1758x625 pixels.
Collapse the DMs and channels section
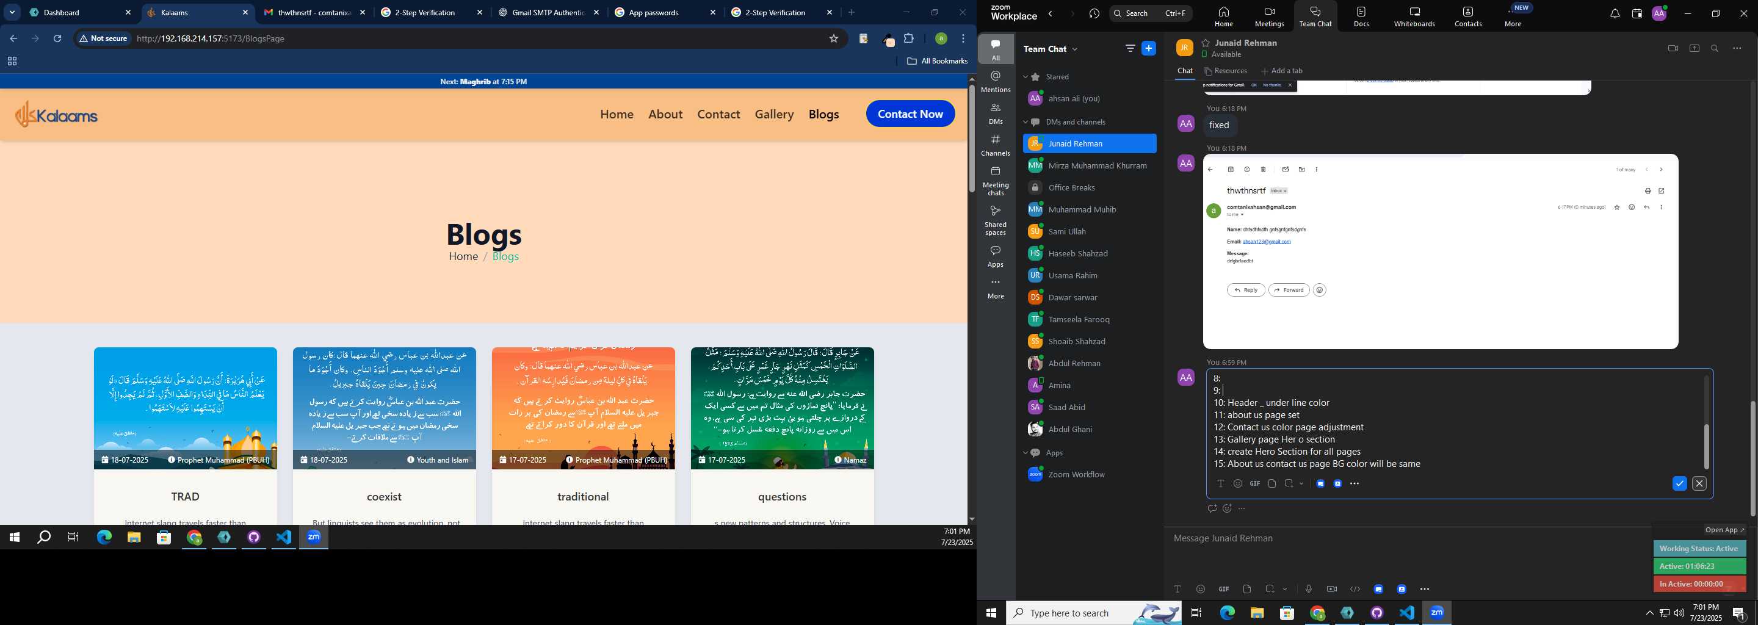coord(1025,122)
